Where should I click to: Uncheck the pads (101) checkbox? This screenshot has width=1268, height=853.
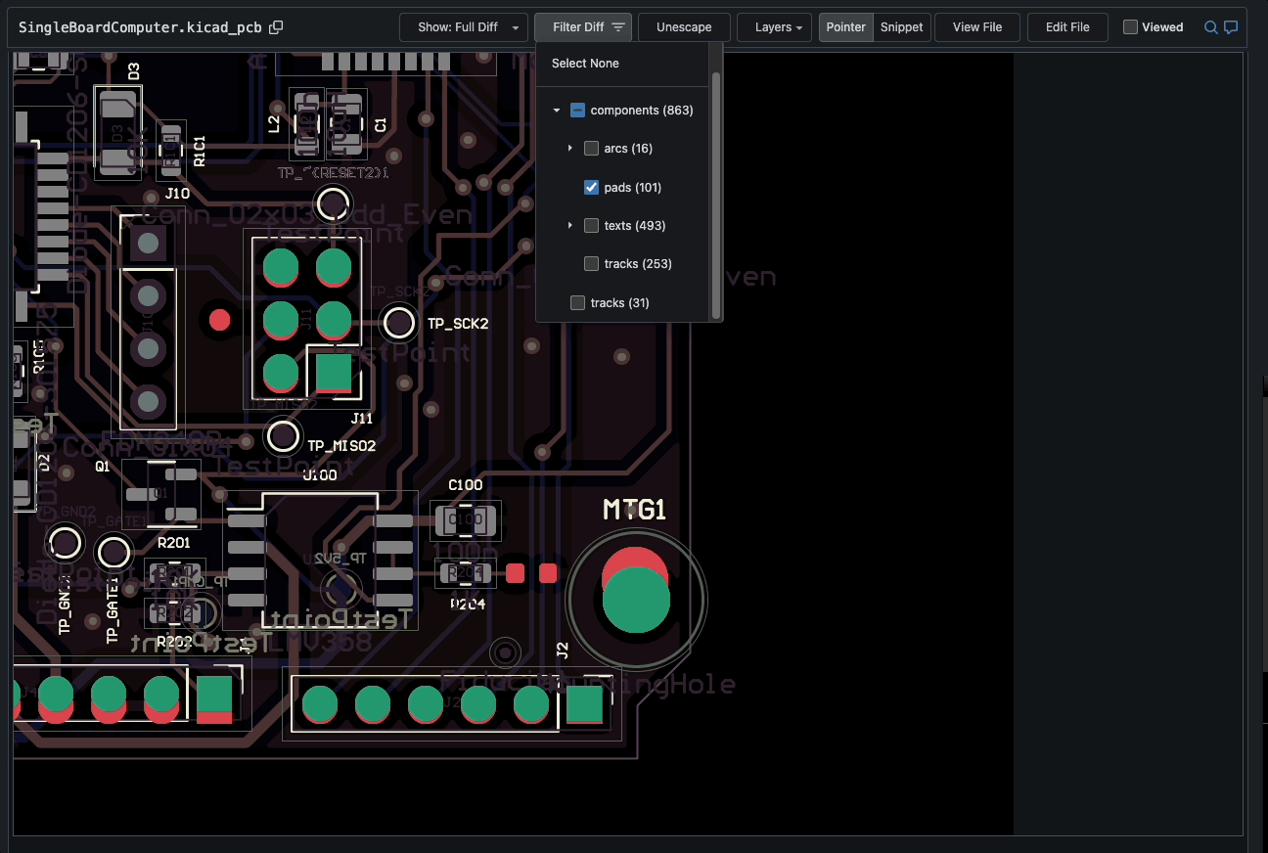pos(591,187)
